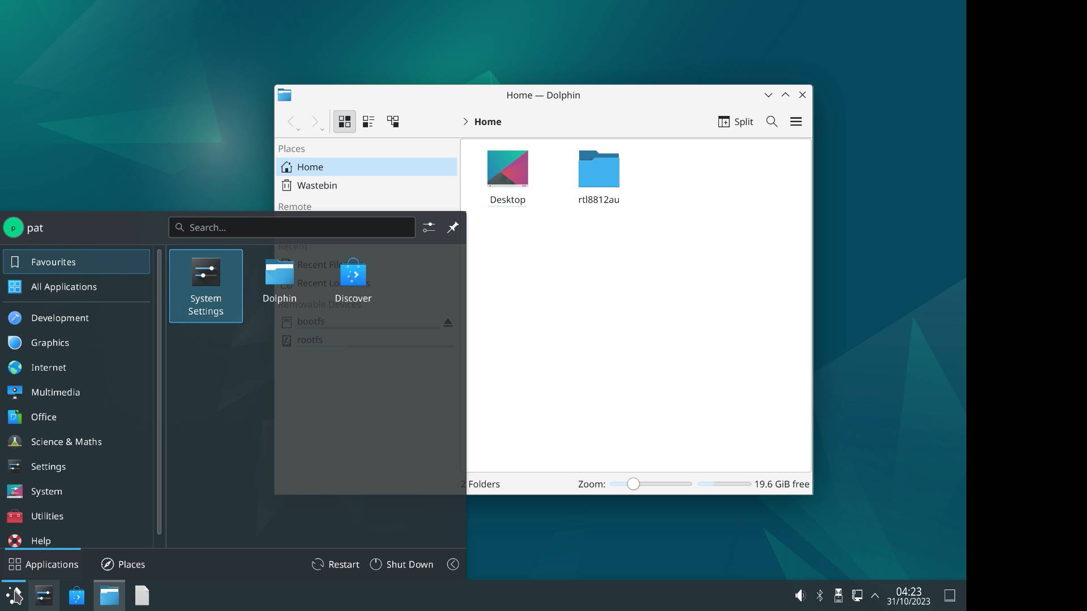Switch Dolphin to details view
The width and height of the screenshot is (1087, 611).
click(x=369, y=121)
